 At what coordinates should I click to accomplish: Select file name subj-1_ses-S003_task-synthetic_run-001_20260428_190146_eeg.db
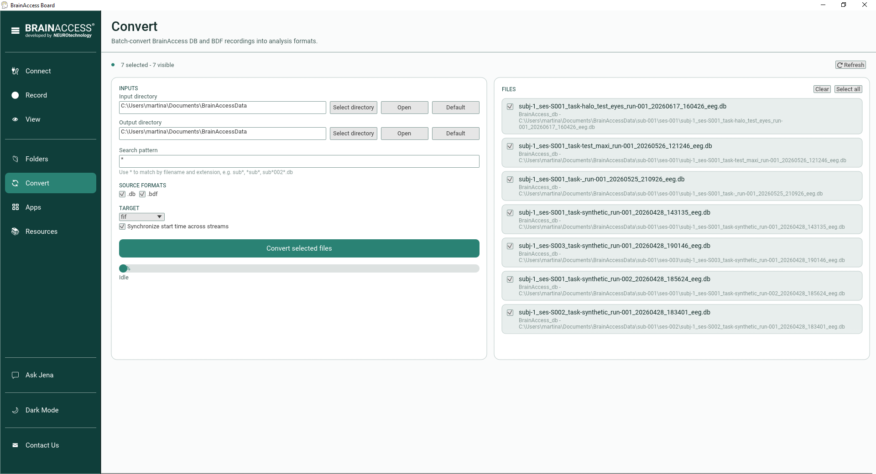[614, 246]
